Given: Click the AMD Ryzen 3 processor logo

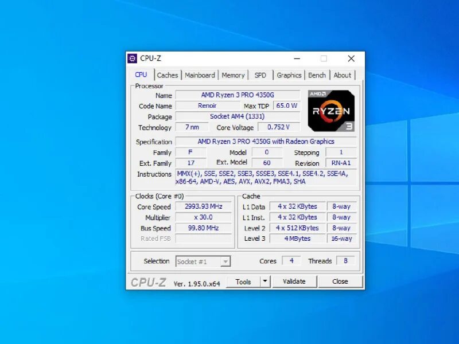Looking at the screenshot, I should [331, 111].
